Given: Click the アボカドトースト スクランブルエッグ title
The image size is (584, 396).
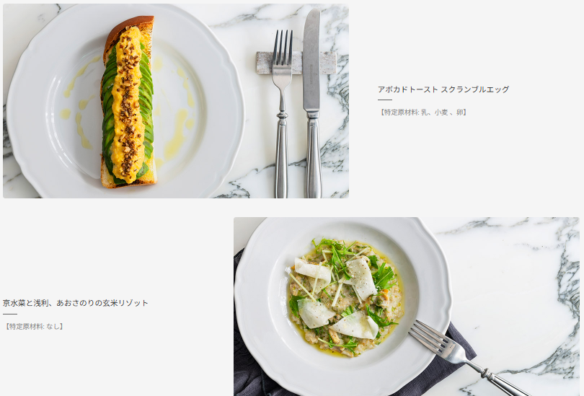Looking at the screenshot, I should tap(443, 89).
